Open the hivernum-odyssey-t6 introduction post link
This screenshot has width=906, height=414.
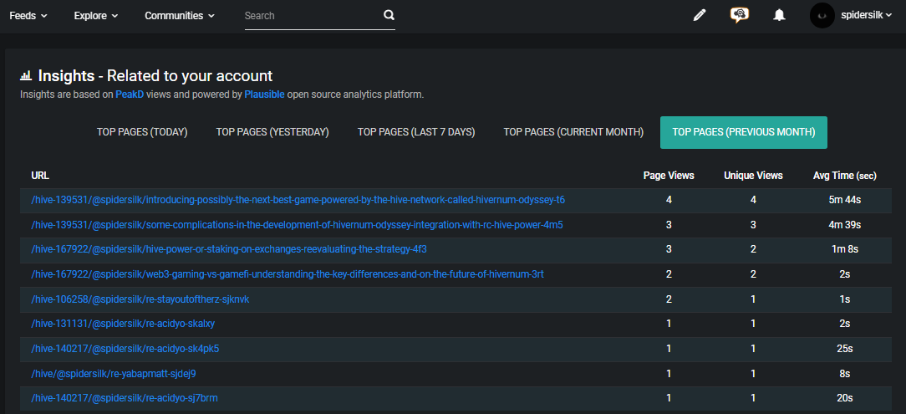coord(298,200)
